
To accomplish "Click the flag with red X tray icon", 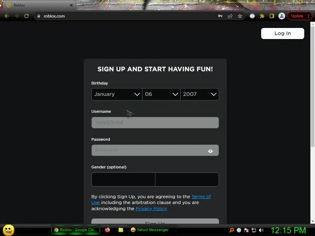I will pos(246,230).
